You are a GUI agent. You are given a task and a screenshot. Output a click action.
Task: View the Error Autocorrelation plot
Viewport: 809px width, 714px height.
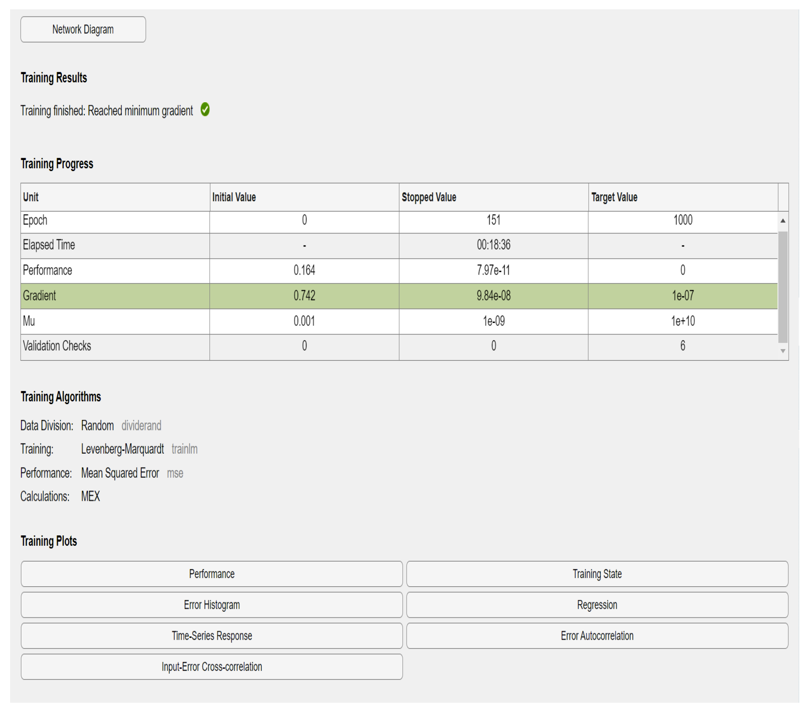pos(597,635)
